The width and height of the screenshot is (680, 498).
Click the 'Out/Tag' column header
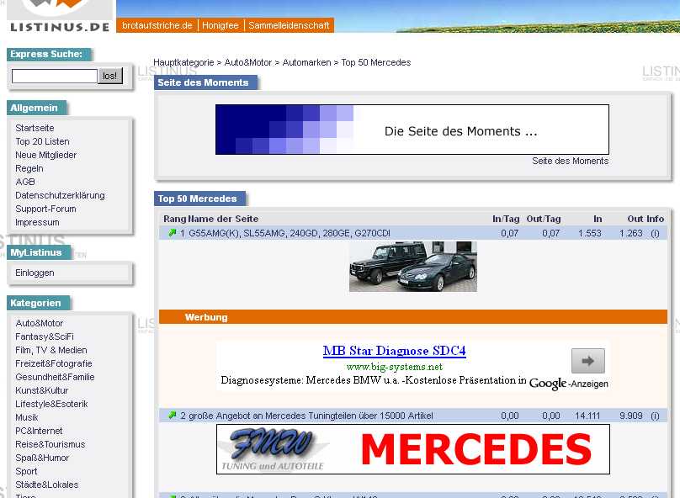544,219
